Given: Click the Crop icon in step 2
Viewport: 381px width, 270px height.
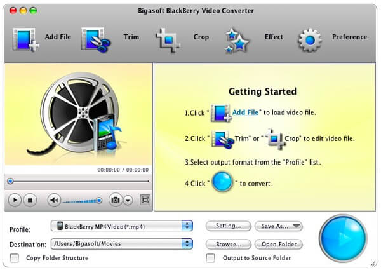Looking at the screenshot, I should 274,139.
